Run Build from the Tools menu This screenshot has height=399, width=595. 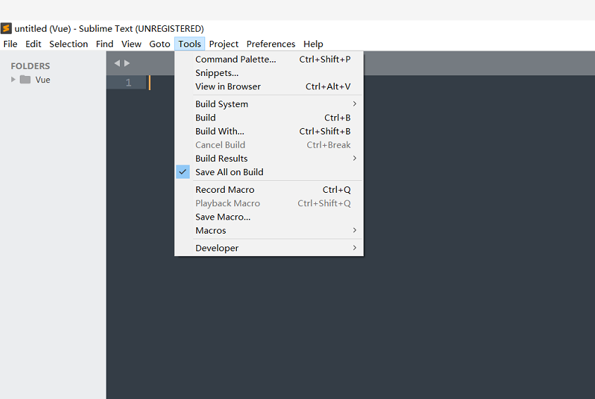pos(269,118)
